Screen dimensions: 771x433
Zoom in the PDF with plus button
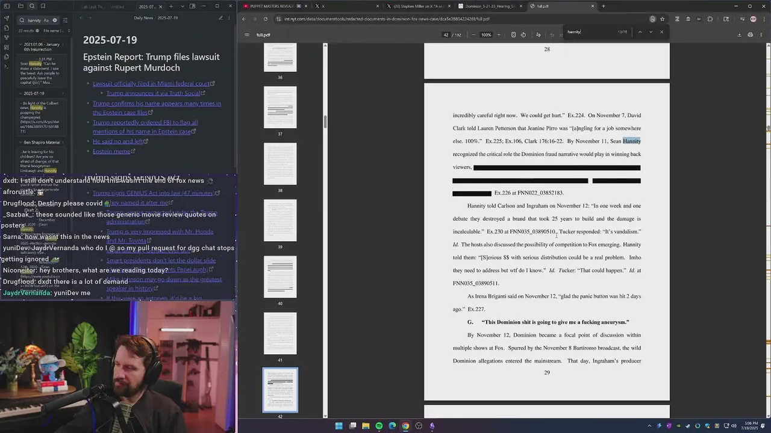[x=498, y=35]
